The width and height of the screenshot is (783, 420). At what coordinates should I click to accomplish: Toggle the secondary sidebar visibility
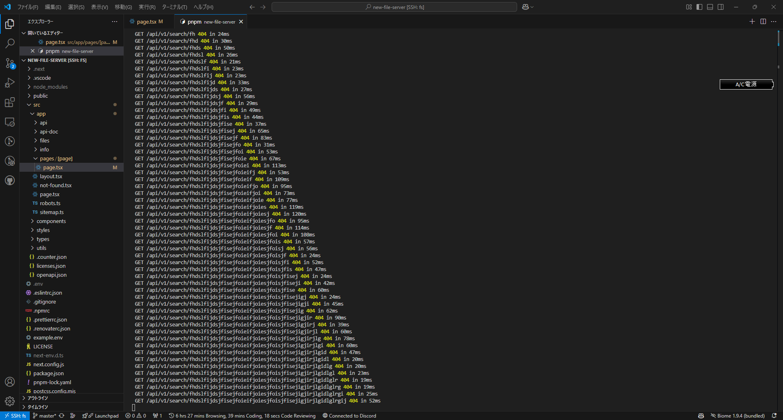(721, 7)
